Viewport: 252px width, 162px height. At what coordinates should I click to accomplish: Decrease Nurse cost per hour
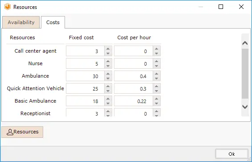(157, 66)
